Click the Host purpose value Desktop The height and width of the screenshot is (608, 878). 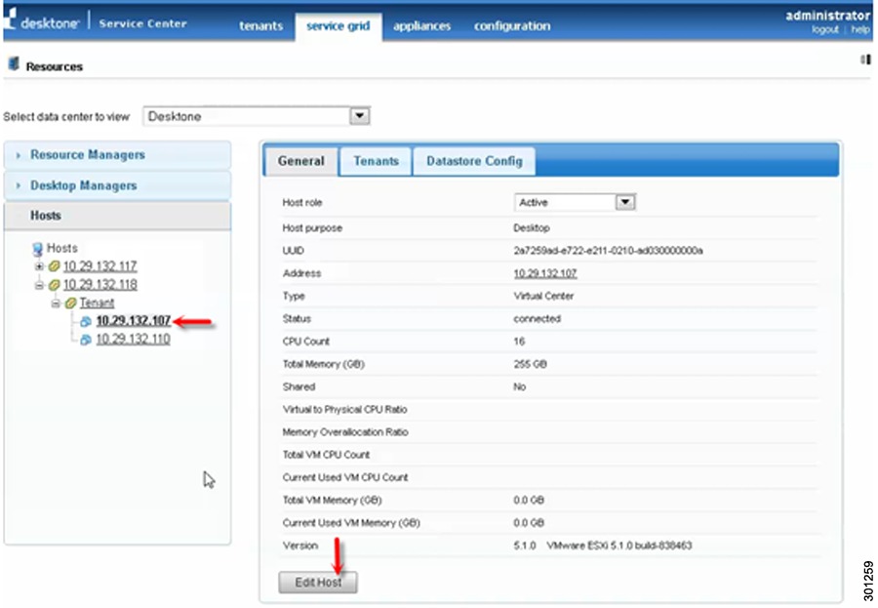tap(531, 228)
